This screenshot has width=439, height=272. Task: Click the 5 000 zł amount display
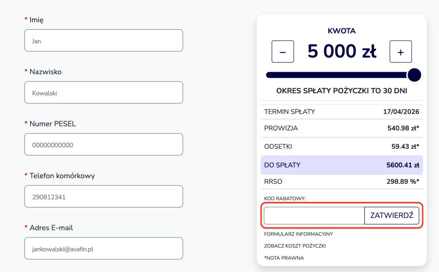(341, 52)
